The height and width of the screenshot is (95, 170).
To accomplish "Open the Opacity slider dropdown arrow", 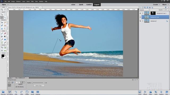I will click(168, 10).
